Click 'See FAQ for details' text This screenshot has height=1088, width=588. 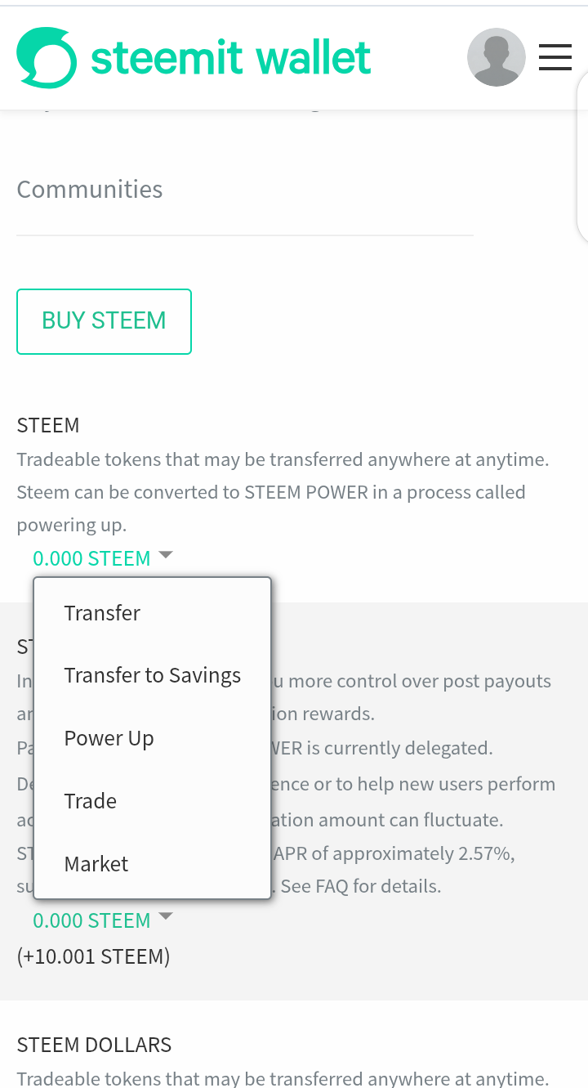361,886
